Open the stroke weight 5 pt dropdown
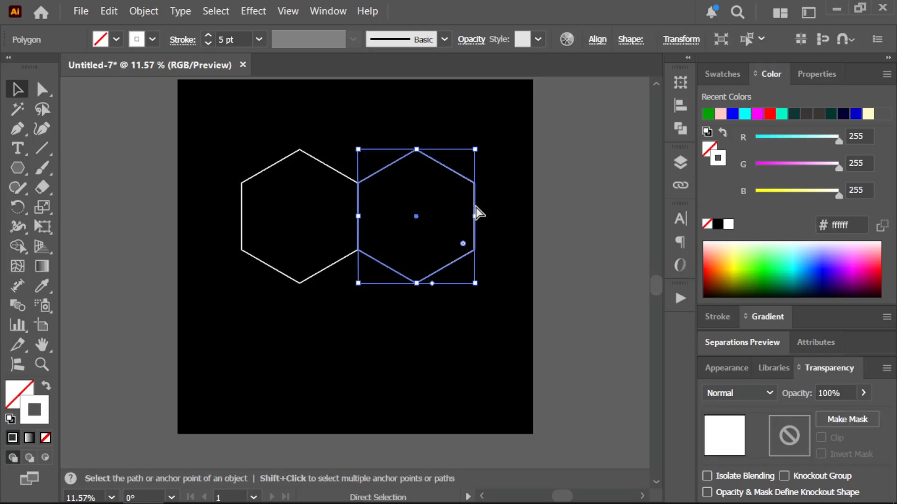The image size is (897, 504). 259,39
